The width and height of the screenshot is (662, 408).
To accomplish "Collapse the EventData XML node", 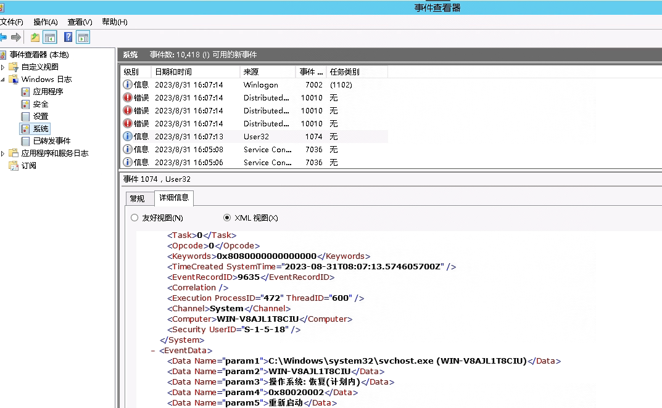I will pyautogui.click(x=153, y=351).
